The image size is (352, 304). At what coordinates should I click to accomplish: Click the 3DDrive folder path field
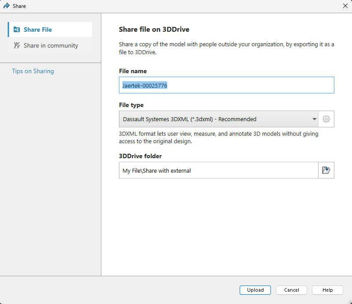click(x=218, y=171)
